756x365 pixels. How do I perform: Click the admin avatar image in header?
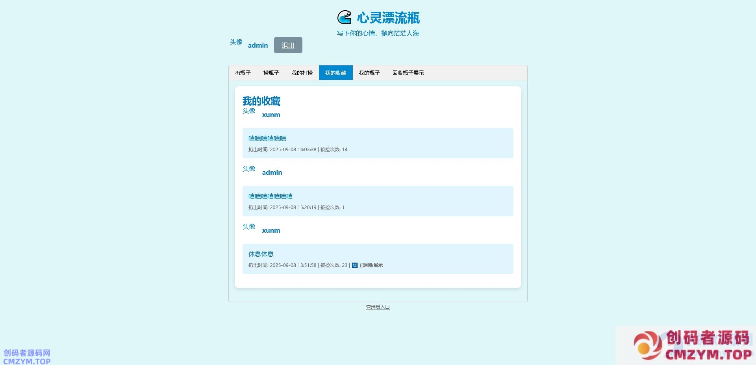click(236, 42)
